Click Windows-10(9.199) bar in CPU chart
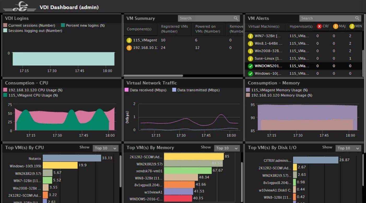Viewport: 366px width, 203px height. coord(60,165)
